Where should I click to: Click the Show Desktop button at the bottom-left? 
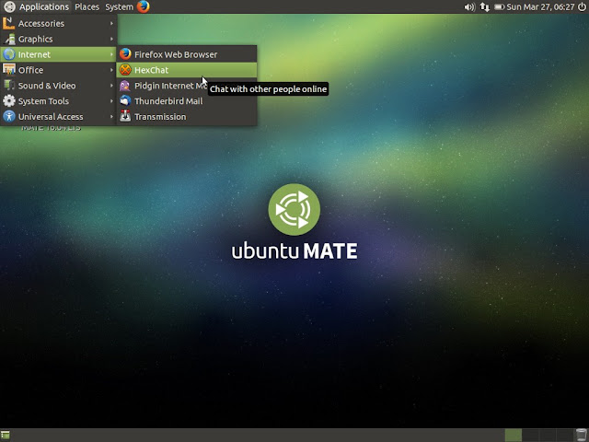6,436
